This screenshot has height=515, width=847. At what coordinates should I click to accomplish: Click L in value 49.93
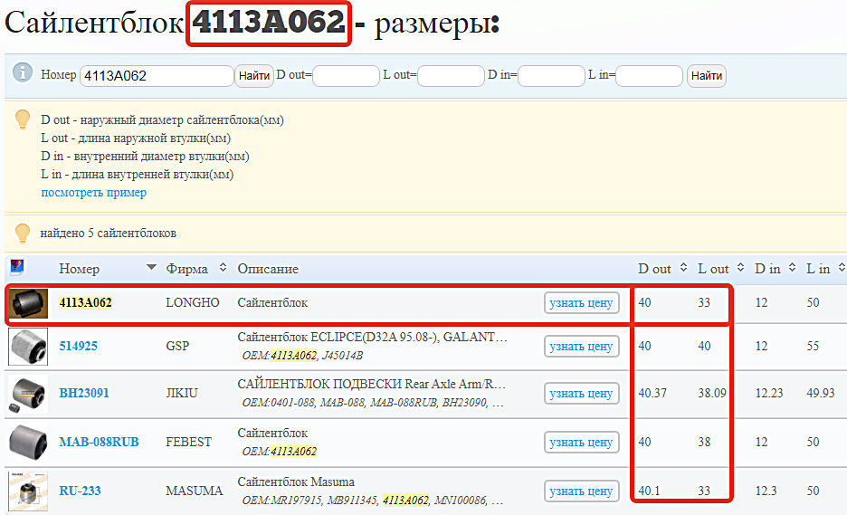[821, 393]
